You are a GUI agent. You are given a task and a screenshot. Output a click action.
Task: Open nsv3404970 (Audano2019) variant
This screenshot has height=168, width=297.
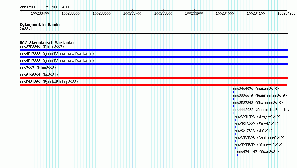(256, 89)
